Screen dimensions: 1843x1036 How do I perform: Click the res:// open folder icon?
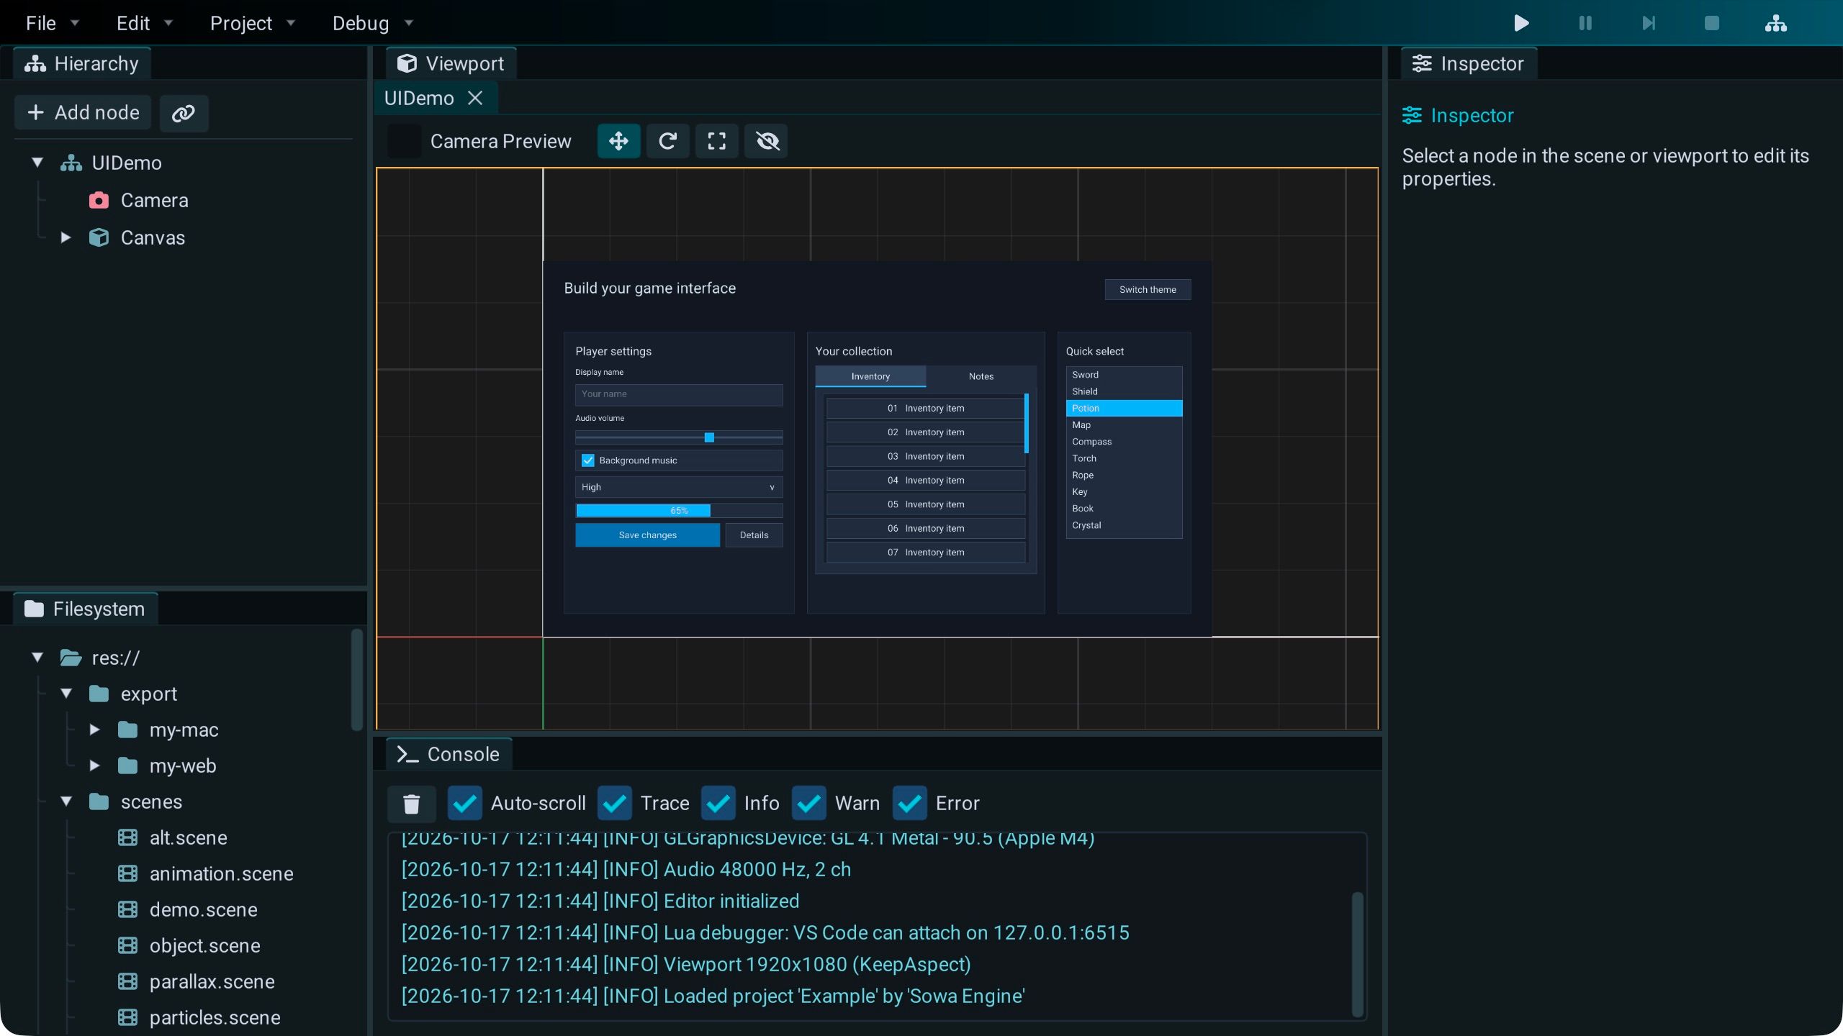coord(71,658)
